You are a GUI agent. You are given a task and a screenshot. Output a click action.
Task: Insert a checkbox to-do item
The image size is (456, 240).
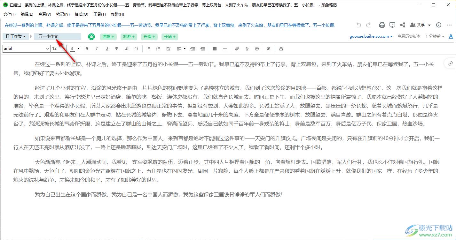[168, 49]
